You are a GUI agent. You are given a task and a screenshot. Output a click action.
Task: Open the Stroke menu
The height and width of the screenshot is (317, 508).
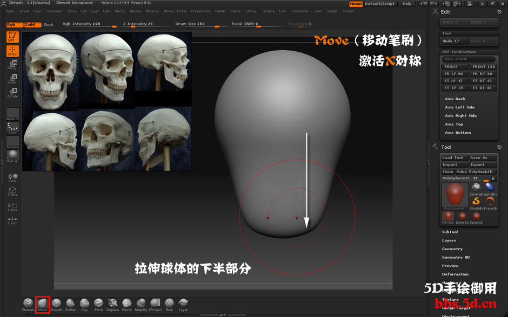(x=251, y=11)
